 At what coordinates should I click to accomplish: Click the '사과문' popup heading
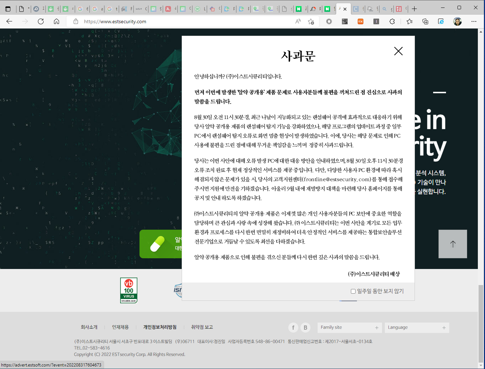click(x=298, y=56)
